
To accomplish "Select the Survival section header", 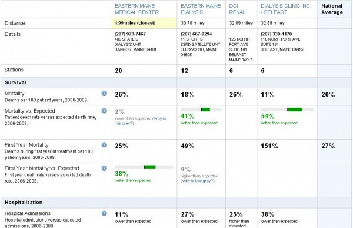I will (15, 82).
